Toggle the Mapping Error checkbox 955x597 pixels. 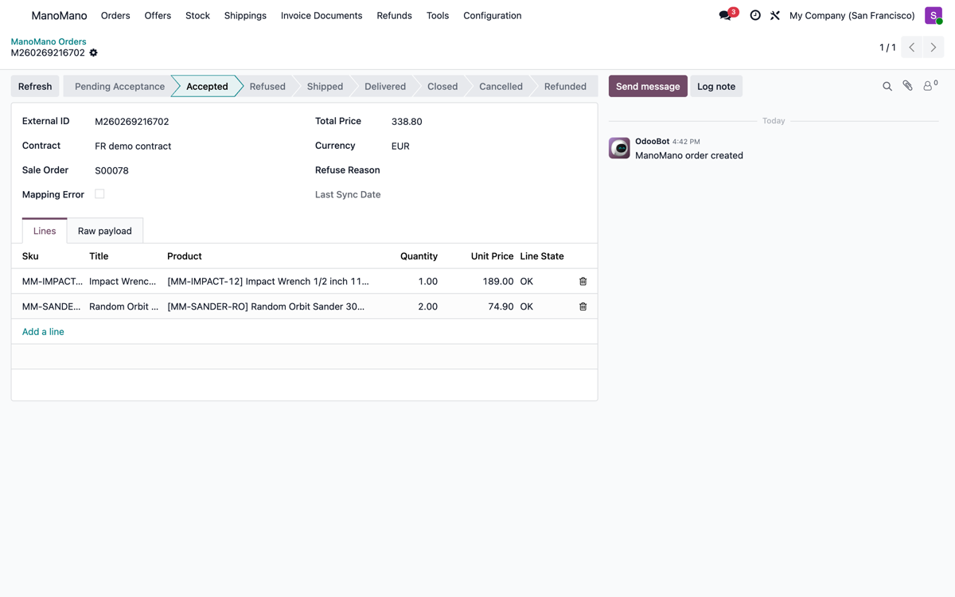point(99,193)
